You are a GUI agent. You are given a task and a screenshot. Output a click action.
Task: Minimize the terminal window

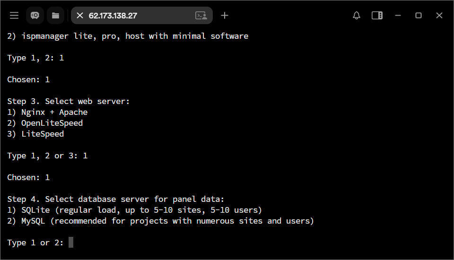pos(398,16)
